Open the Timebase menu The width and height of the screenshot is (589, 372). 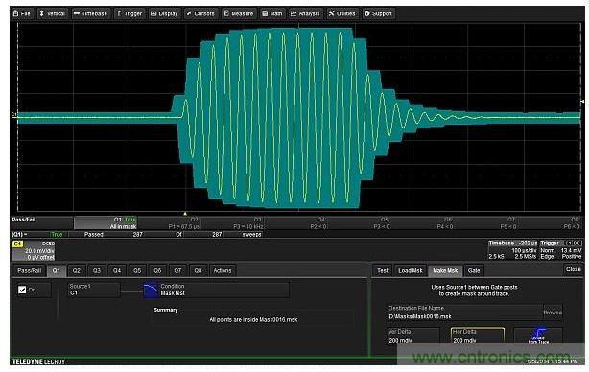coord(90,13)
